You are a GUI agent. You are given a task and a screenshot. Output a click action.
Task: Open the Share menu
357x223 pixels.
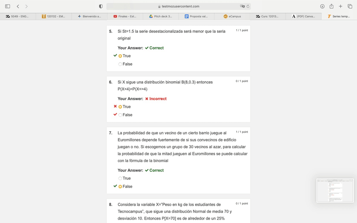click(x=331, y=6)
